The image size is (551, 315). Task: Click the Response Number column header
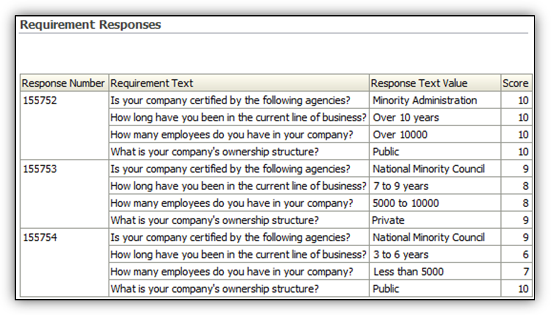pos(64,83)
